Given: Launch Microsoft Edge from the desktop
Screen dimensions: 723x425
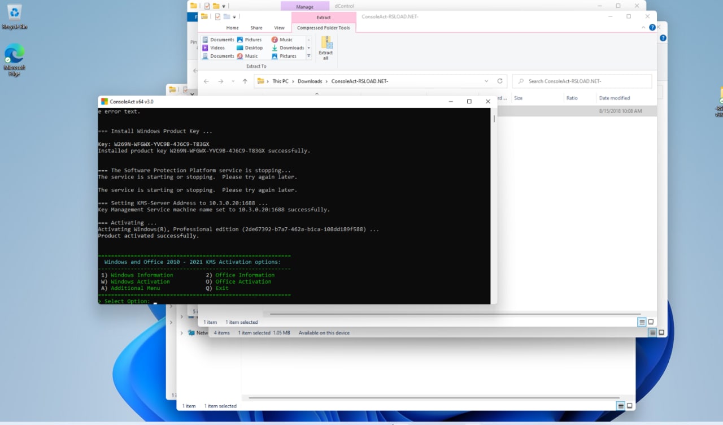Looking at the screenshot, I should tap(15, 60).
